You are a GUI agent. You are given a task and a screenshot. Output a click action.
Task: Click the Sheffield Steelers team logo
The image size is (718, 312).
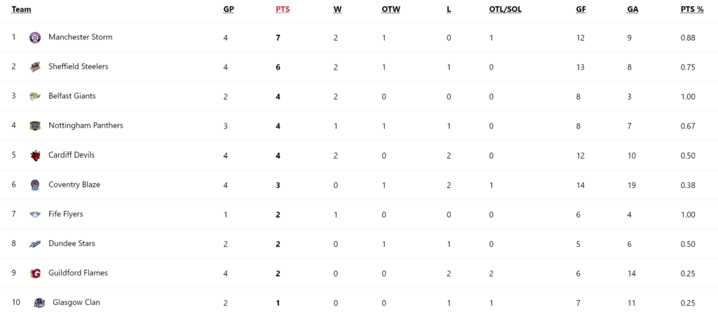click(x=35, y=67)
